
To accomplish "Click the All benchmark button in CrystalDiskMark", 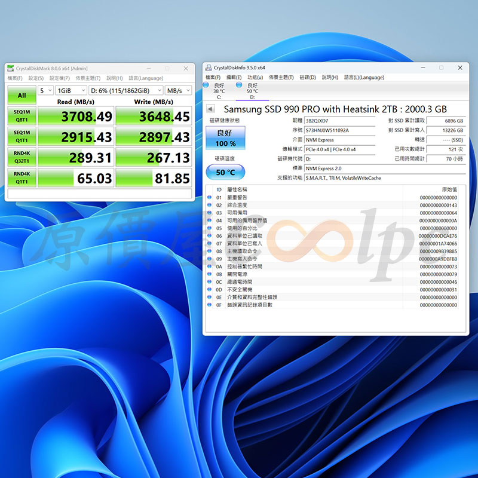I will pos(22,95).
